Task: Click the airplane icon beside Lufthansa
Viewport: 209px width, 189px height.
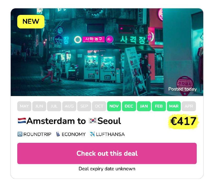Action: 92,134
